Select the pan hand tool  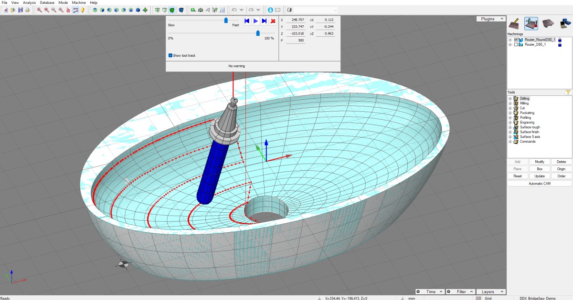coord(68,10)
